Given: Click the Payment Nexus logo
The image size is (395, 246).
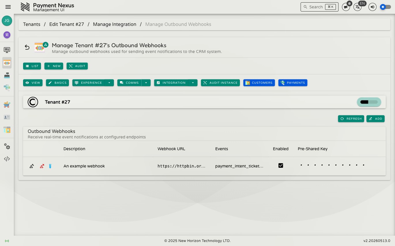Looking at the screenshot, I should tap(25, 7).
